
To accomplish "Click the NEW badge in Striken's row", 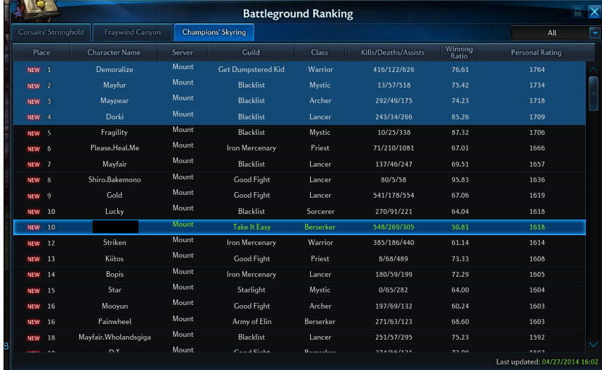I will tap(33, 244).
